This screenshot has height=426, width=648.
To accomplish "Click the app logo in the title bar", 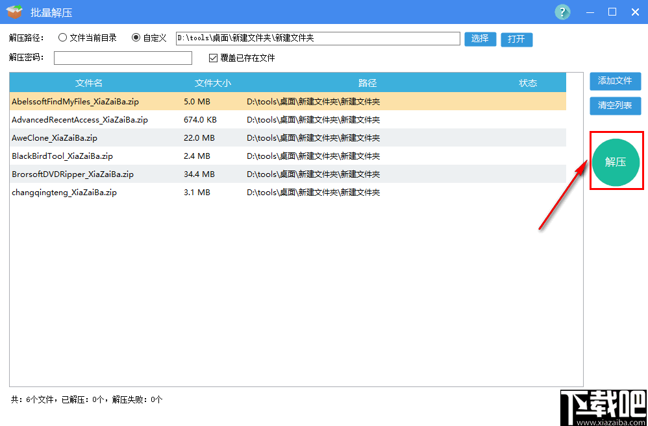I will point(14,12).
